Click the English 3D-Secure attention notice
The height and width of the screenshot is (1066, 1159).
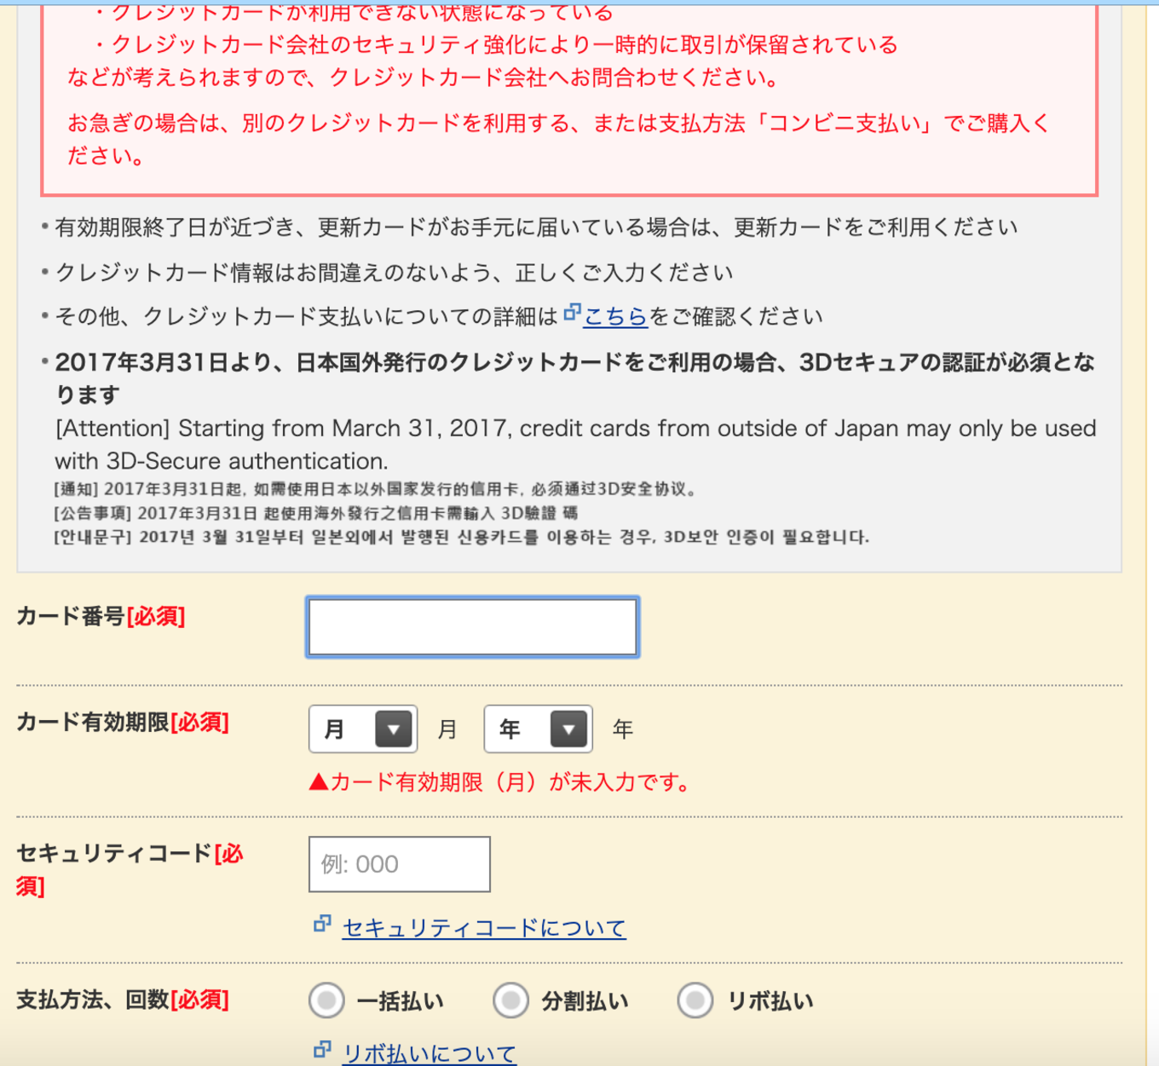pyautogui.click(x=575, y=444)
